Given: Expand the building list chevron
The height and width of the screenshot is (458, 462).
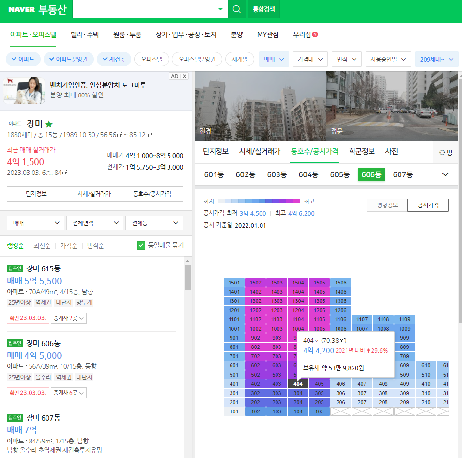Looking at the screenshot, I should (445, 174).
